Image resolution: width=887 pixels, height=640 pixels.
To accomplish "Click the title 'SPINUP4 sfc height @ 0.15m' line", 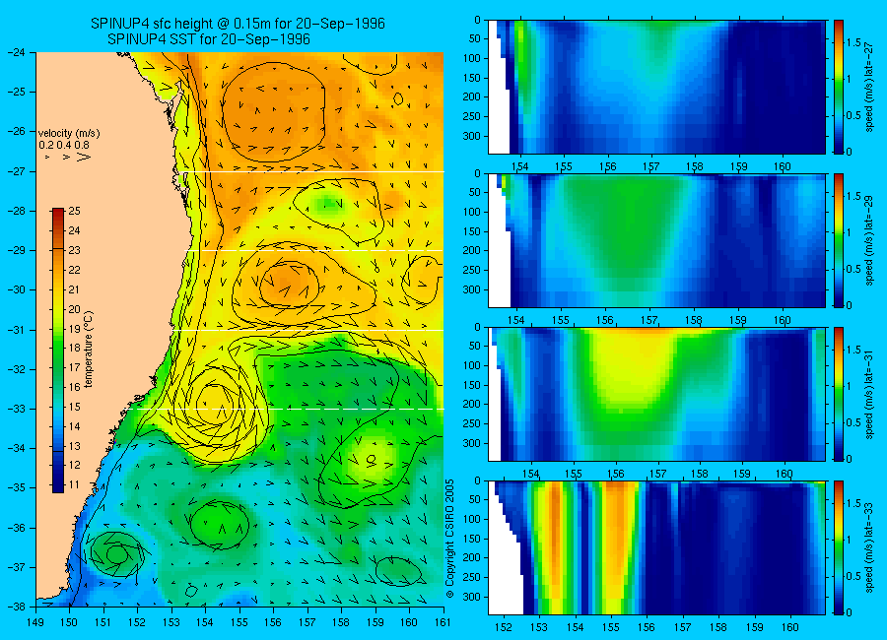I will coord(238,24).
